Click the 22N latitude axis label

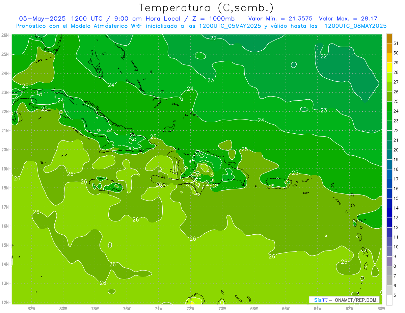pos(5,111)
